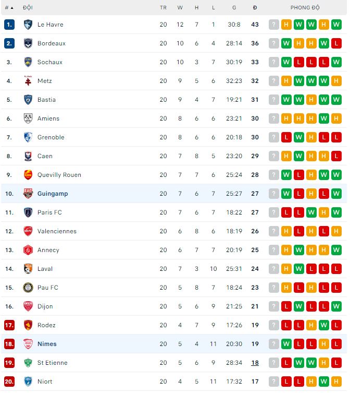This screenshot has width=350, height=393.
Task: Sort standings by Đ points column
Action: pyautogui.click(x=255, y=8)
